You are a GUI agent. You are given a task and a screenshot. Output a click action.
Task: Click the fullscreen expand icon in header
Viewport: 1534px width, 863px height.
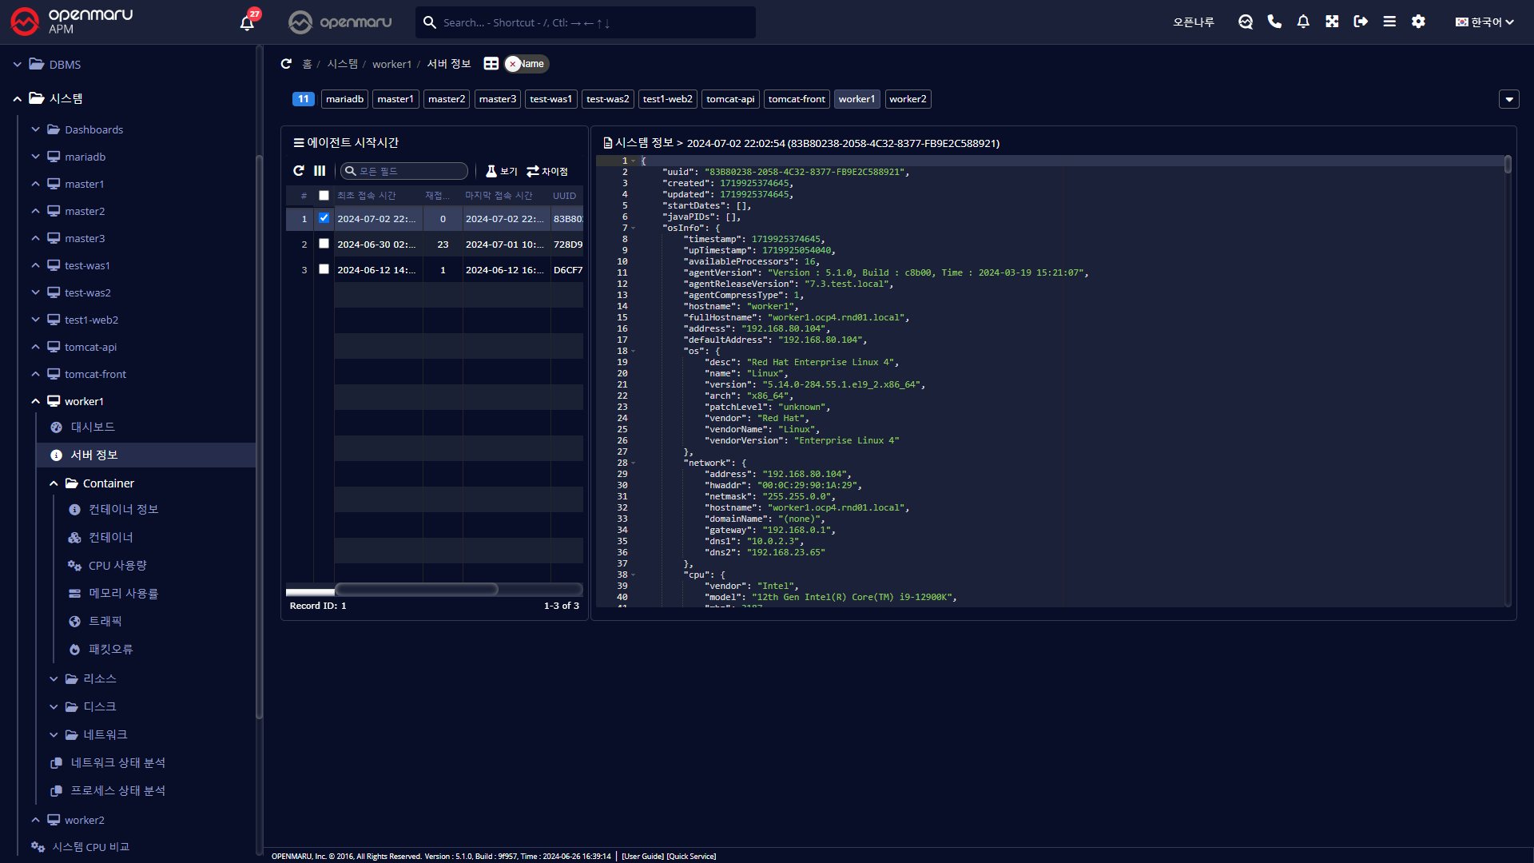click(1332, 22)
